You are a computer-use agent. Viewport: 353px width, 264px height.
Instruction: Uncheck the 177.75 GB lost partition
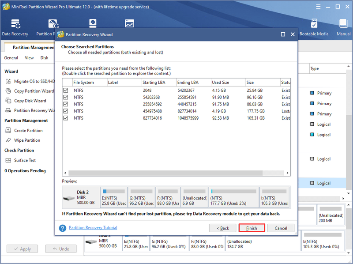click(65, 111)
